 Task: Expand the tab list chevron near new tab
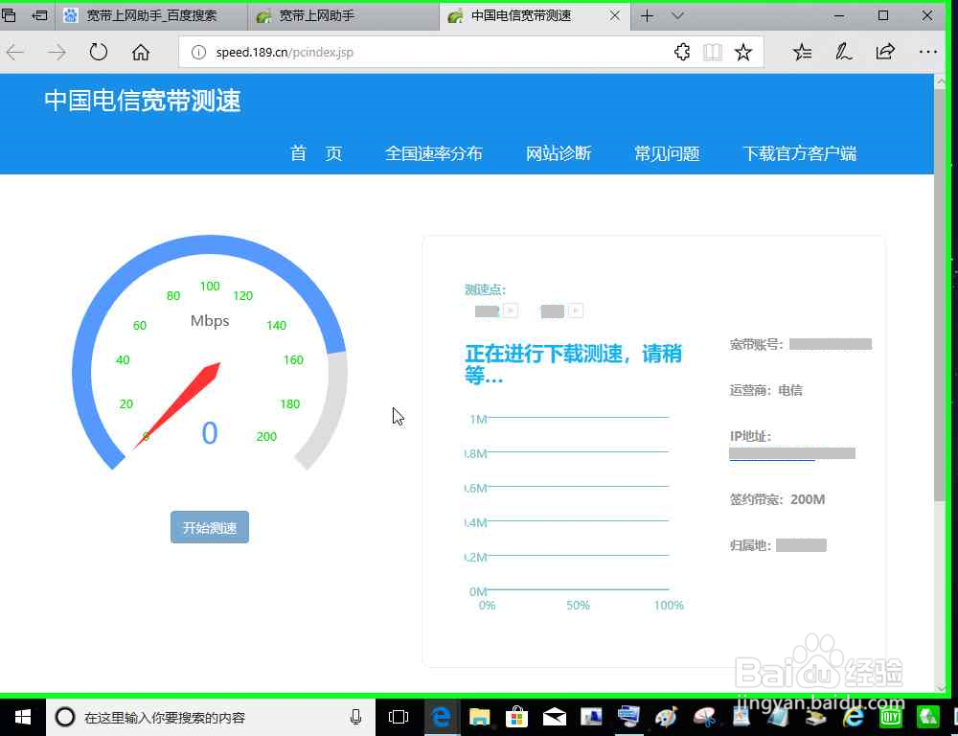[x=676, y=15]
